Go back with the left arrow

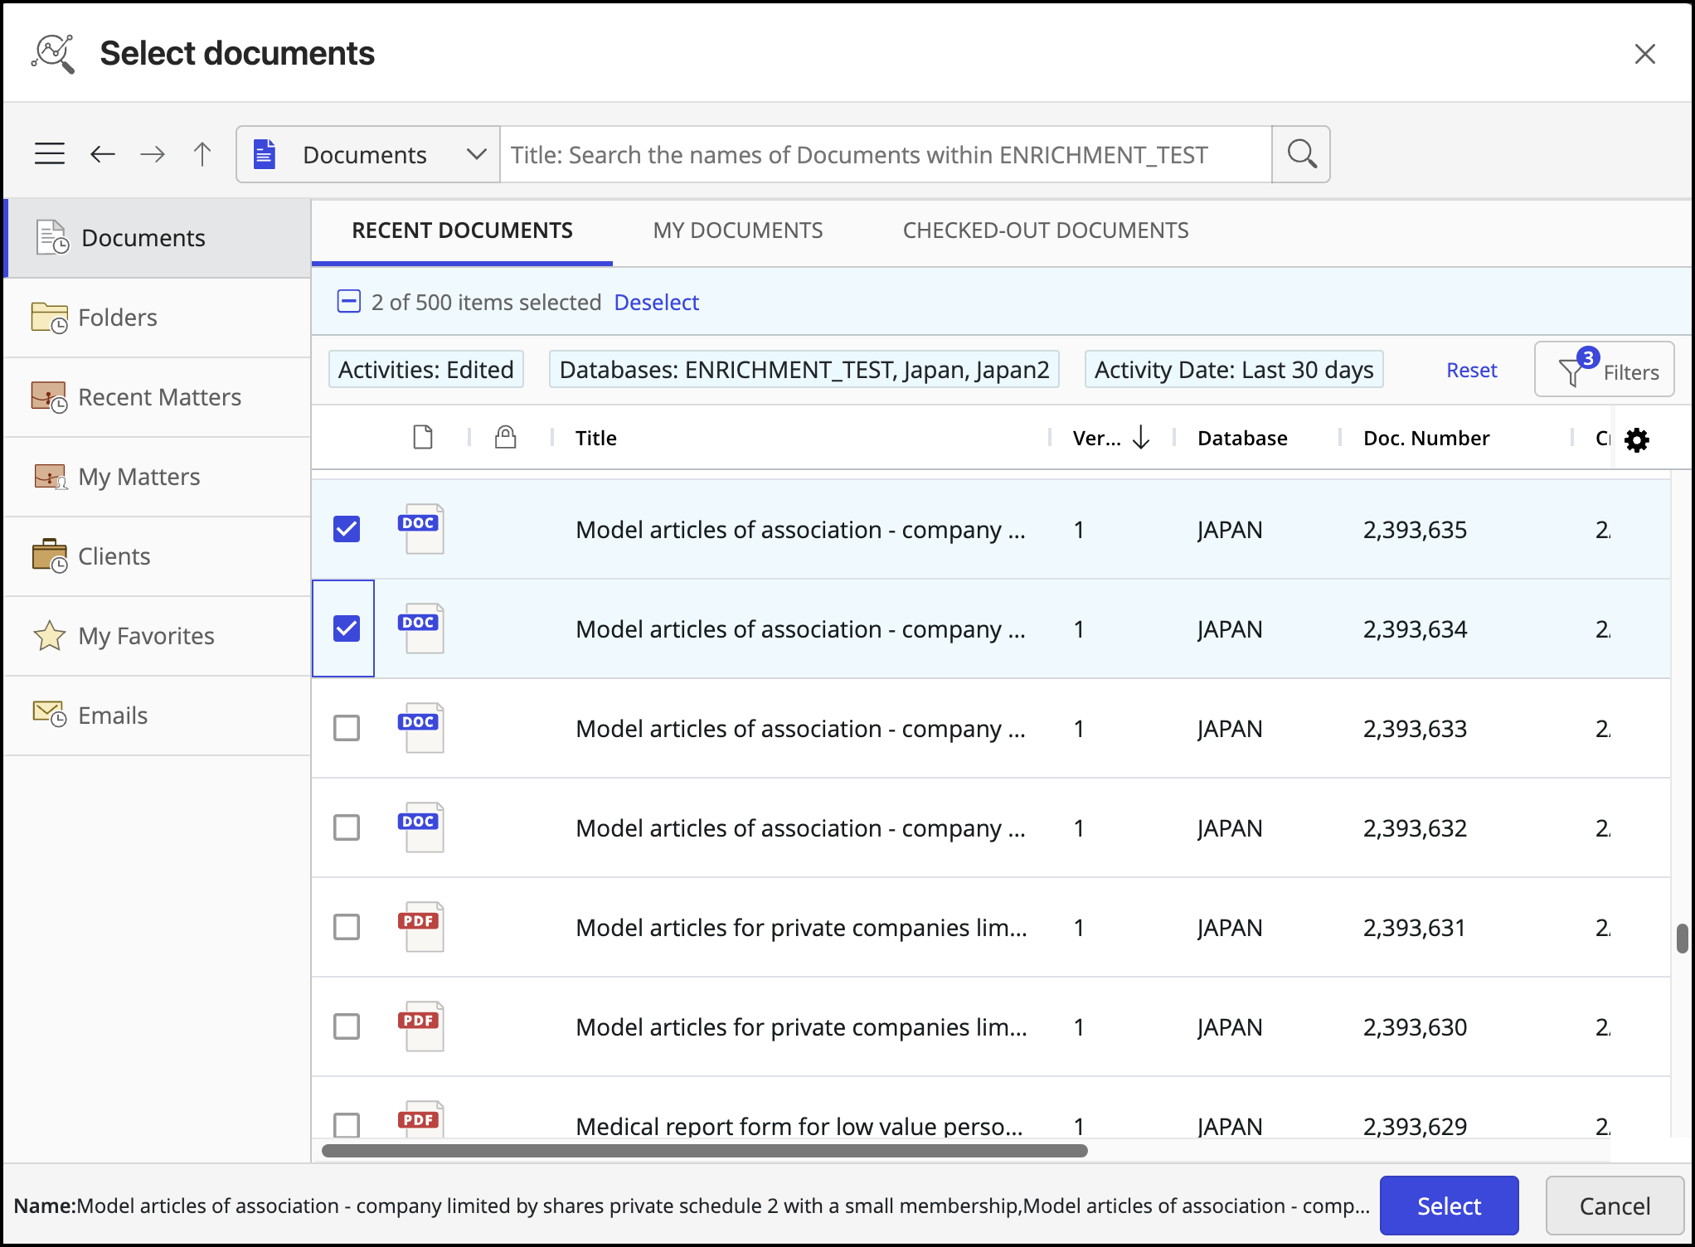click(x=103, y=154)
